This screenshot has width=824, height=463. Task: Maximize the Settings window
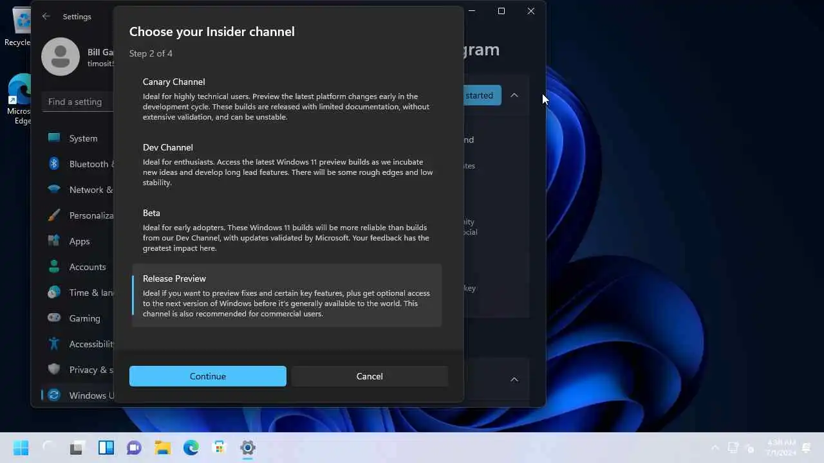501,11
